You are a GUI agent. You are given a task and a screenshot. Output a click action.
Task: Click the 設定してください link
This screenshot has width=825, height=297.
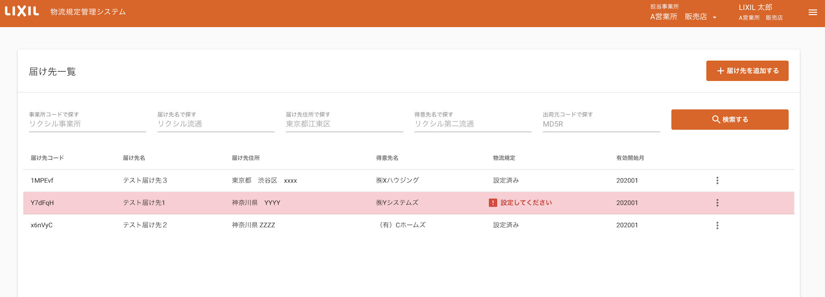tap(526, 203)
